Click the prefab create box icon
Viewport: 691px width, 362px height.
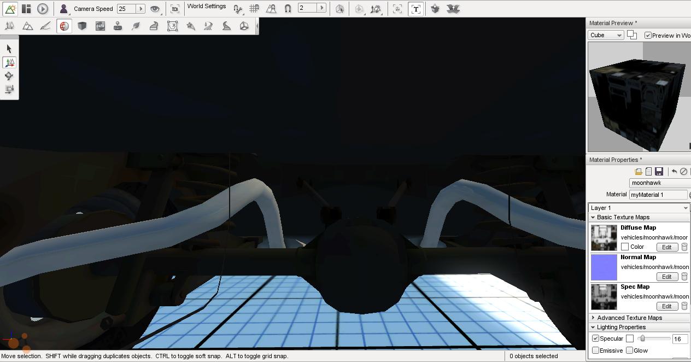[435, 9]
